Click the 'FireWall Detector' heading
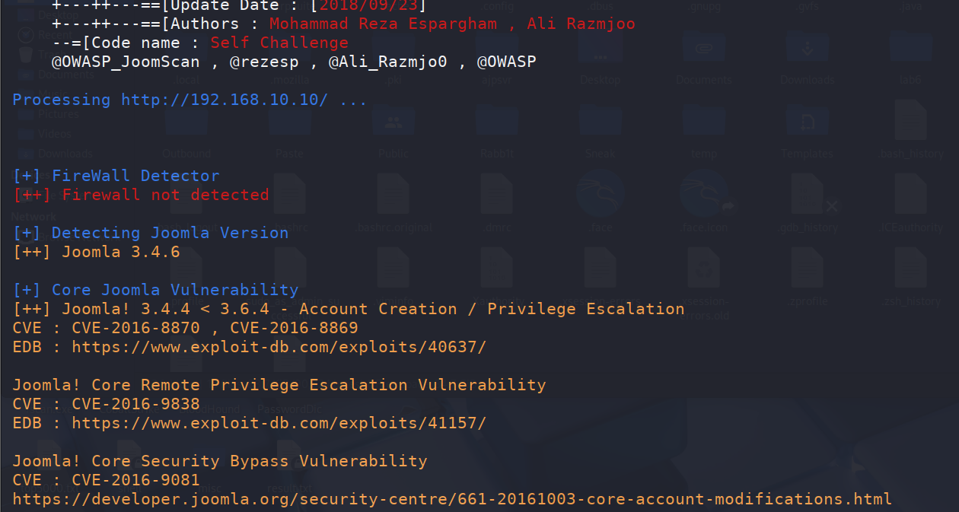Screen dimensions: 959x512 (116, 176)
